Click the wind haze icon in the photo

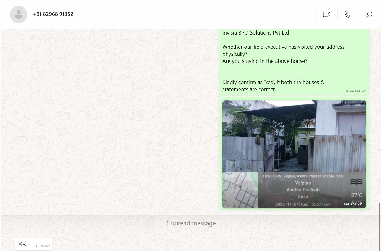pos(356,181)
